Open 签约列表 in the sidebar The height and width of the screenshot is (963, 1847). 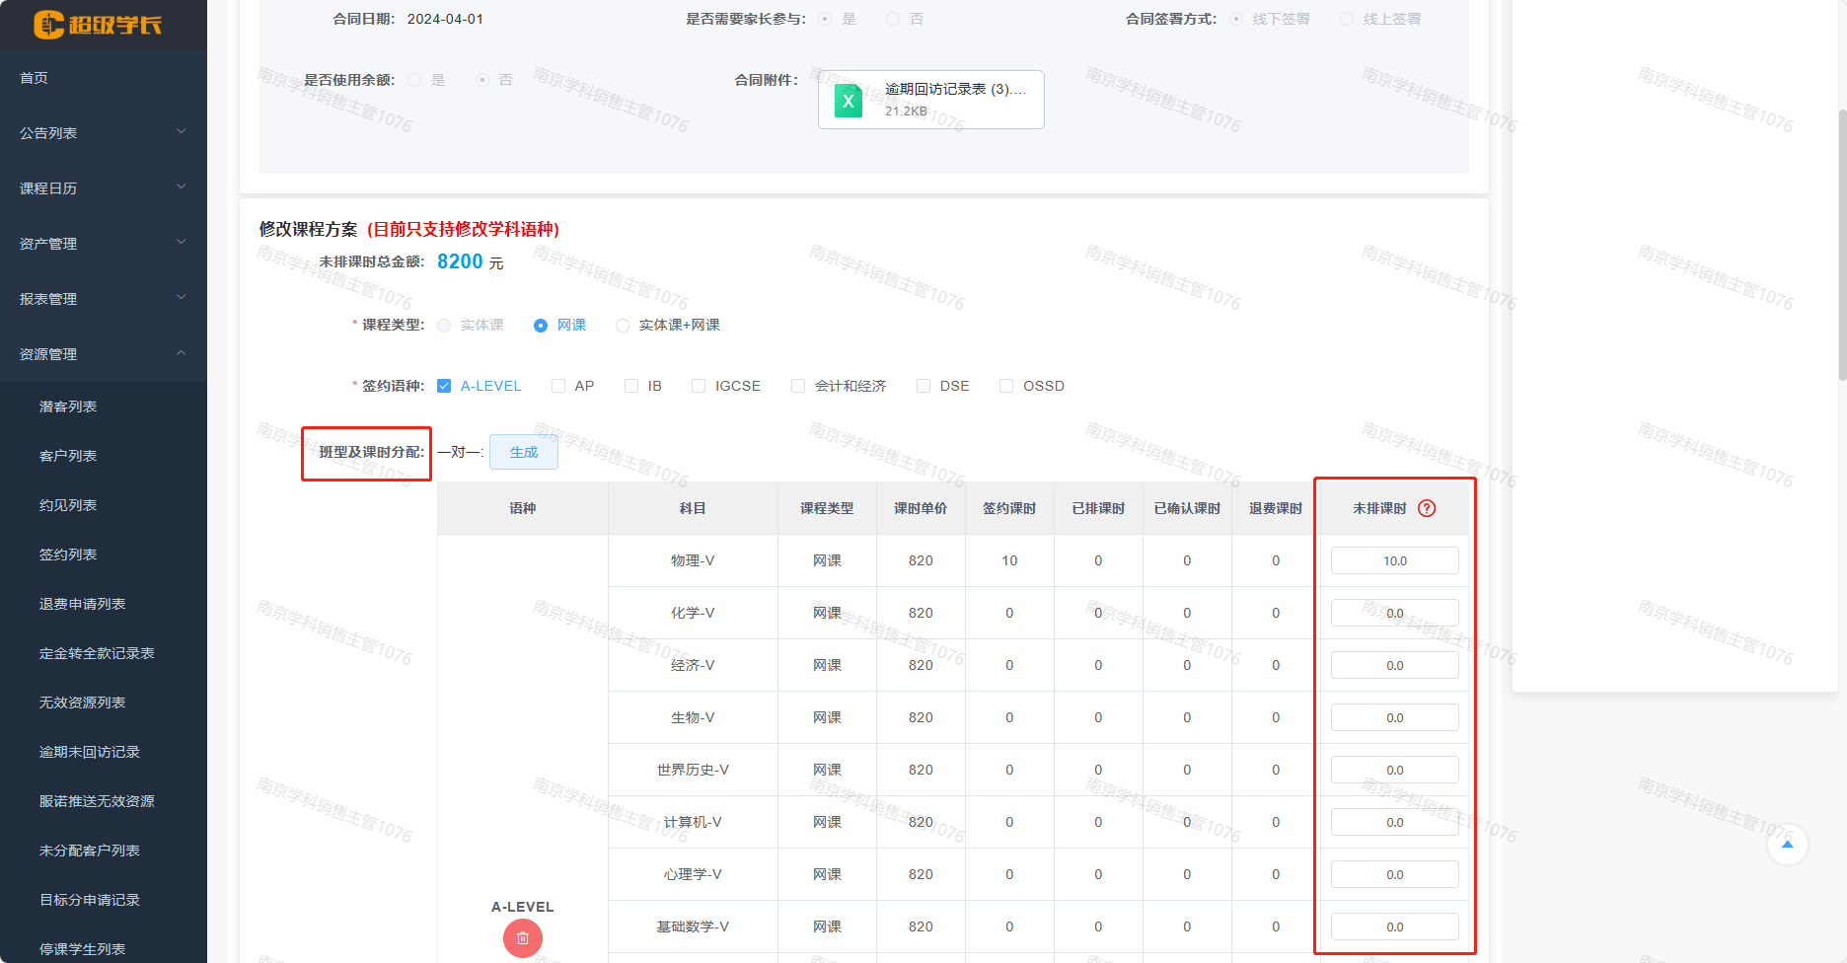(68, 555)
